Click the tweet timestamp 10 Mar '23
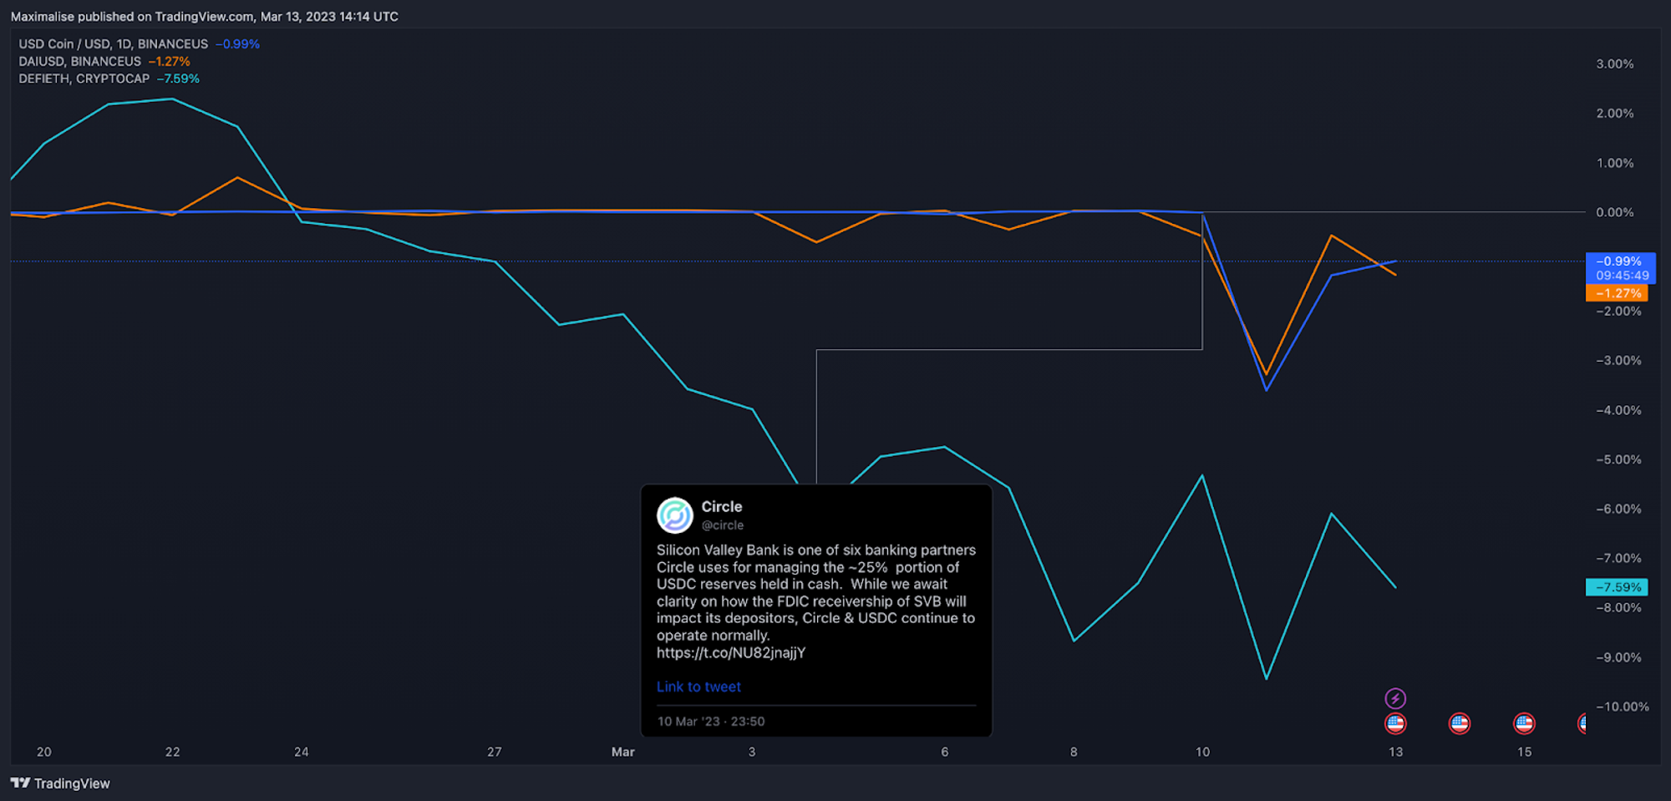Image resolution: width=1671 pixels, height=801 pixels. 711,722
